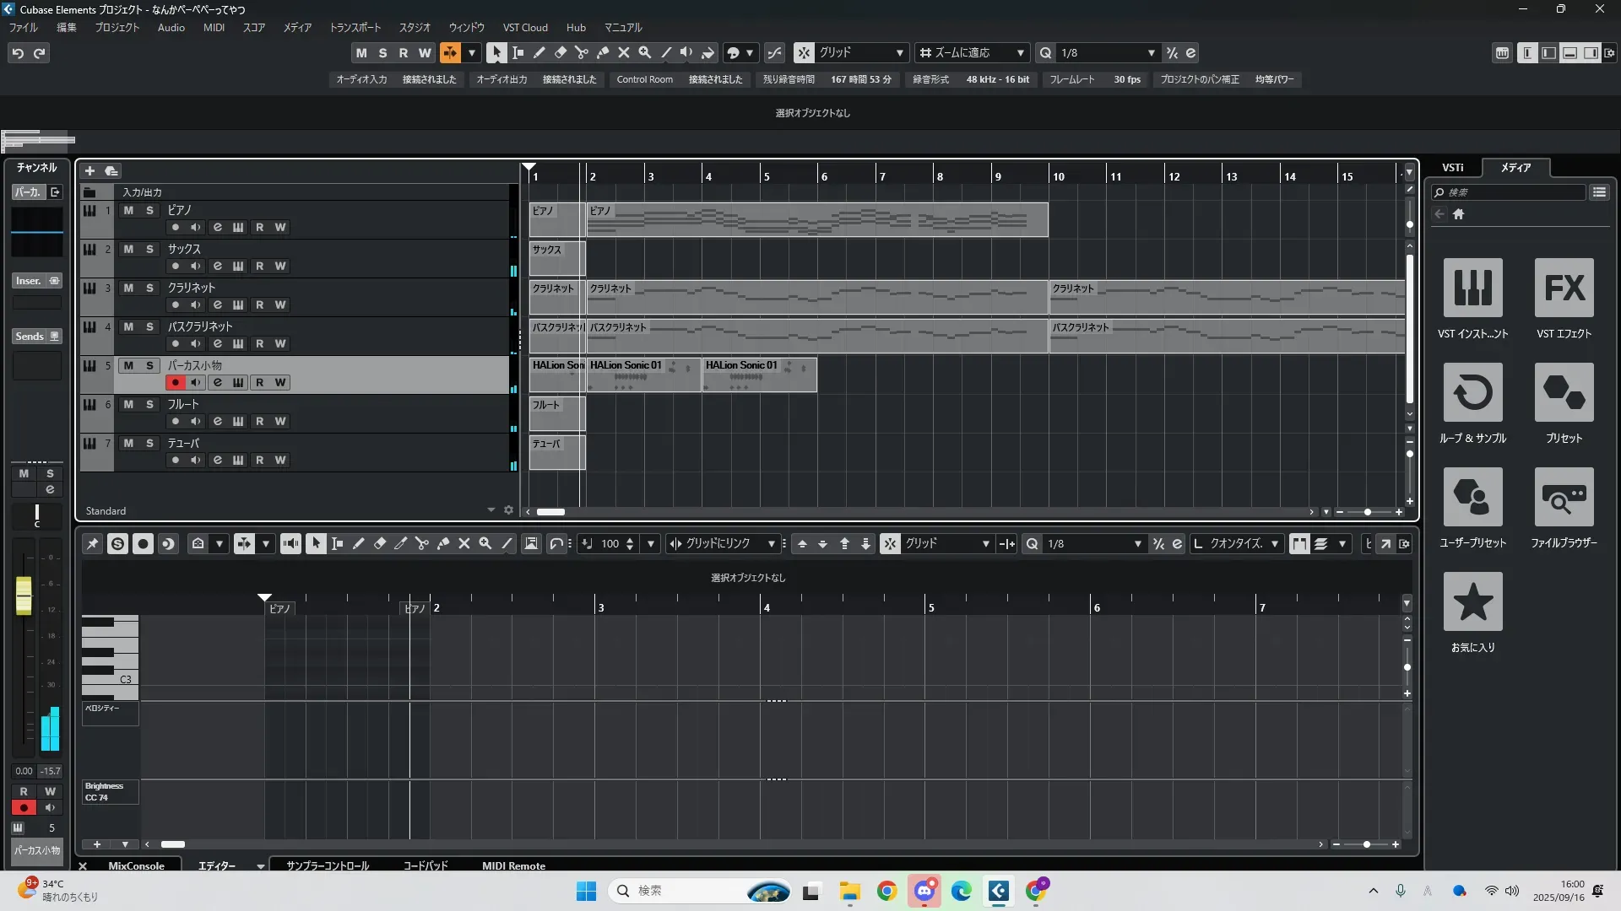The image size is (1621, 911).
Task: Open the VST インストゥルメント media tile
Action: (x=1472, y=288)
